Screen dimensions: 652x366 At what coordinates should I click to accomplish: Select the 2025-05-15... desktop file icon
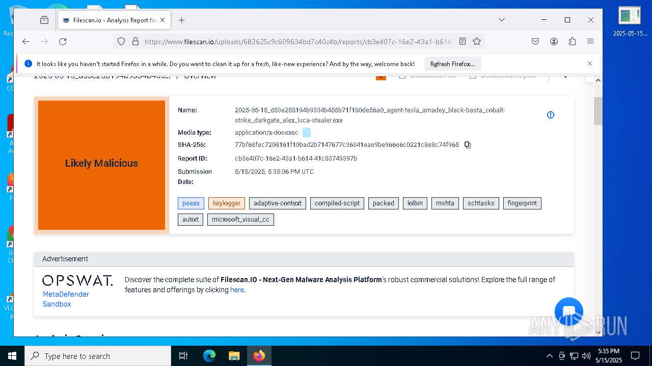click(x=630, y=22)
